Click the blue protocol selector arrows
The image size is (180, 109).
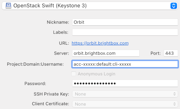tap(174, 6)
